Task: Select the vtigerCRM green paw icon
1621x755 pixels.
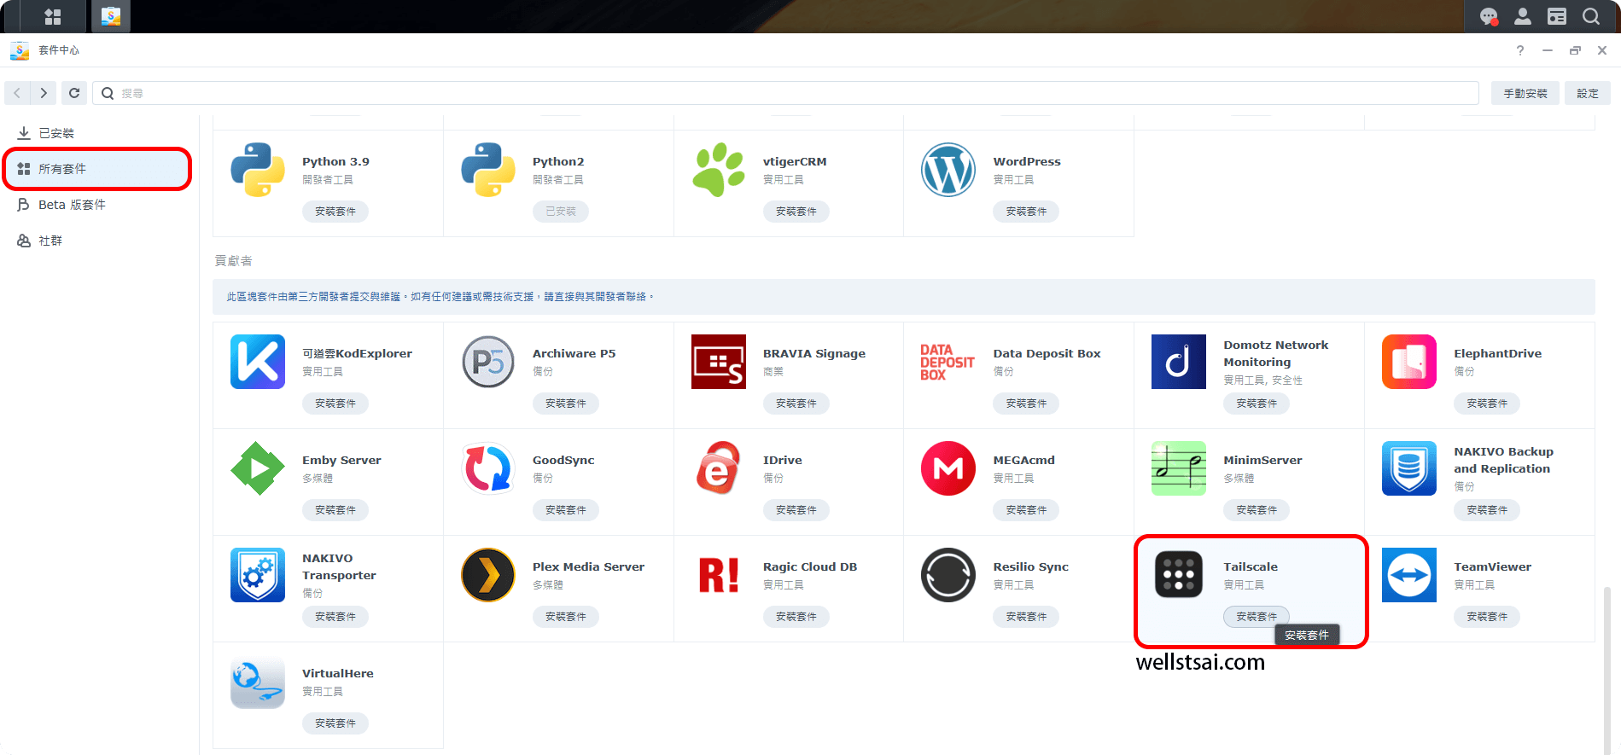Action: 719,170
